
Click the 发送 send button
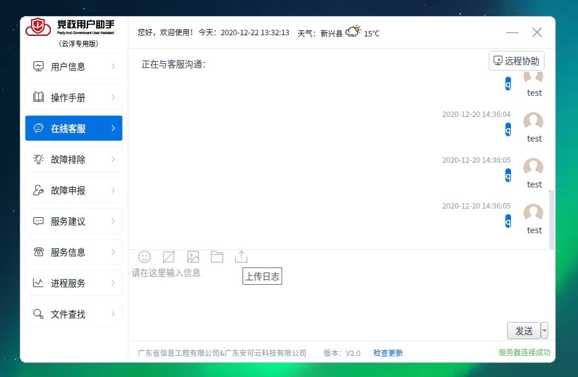pos(524,331)
